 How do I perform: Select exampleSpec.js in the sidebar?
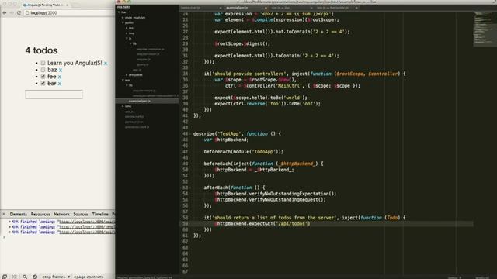coord(147,101)
